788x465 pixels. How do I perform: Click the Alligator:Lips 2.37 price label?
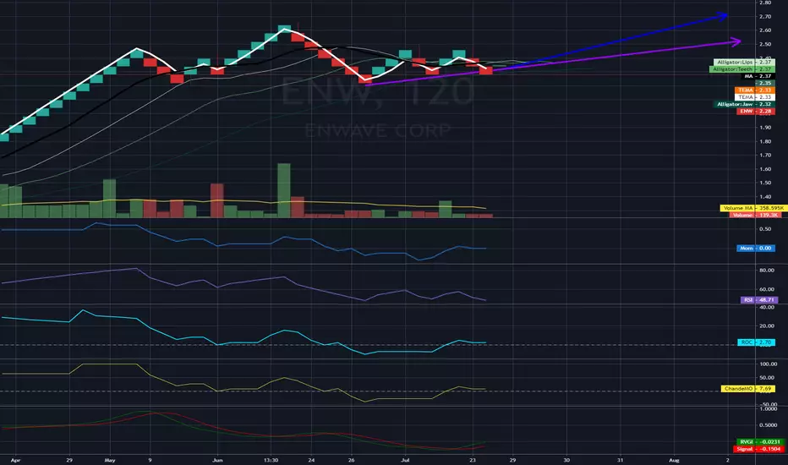744,63
